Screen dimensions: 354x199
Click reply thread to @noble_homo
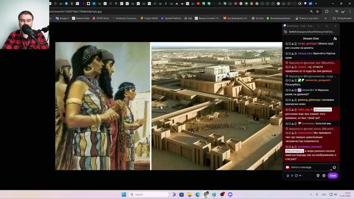click(310, 129)
